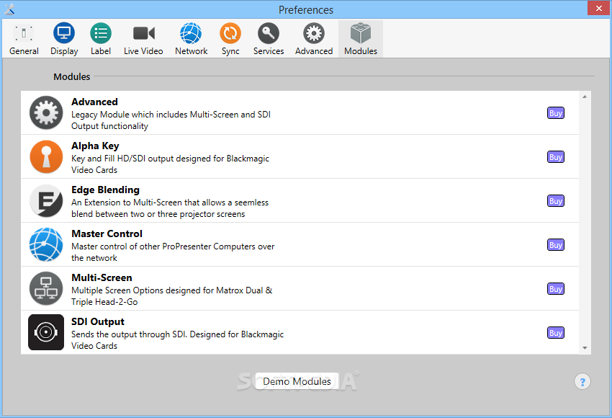Switch to the Services tab label
612x418 pixels.
[269, 51]
